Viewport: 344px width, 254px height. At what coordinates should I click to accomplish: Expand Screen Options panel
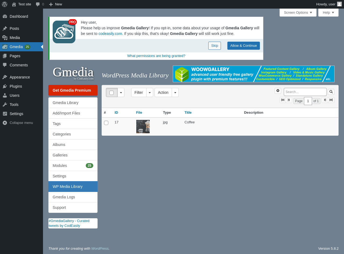click(x=298, y=13)
